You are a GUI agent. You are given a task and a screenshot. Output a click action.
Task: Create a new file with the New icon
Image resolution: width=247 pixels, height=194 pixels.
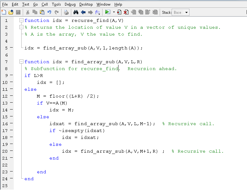(x=4, y=12)
